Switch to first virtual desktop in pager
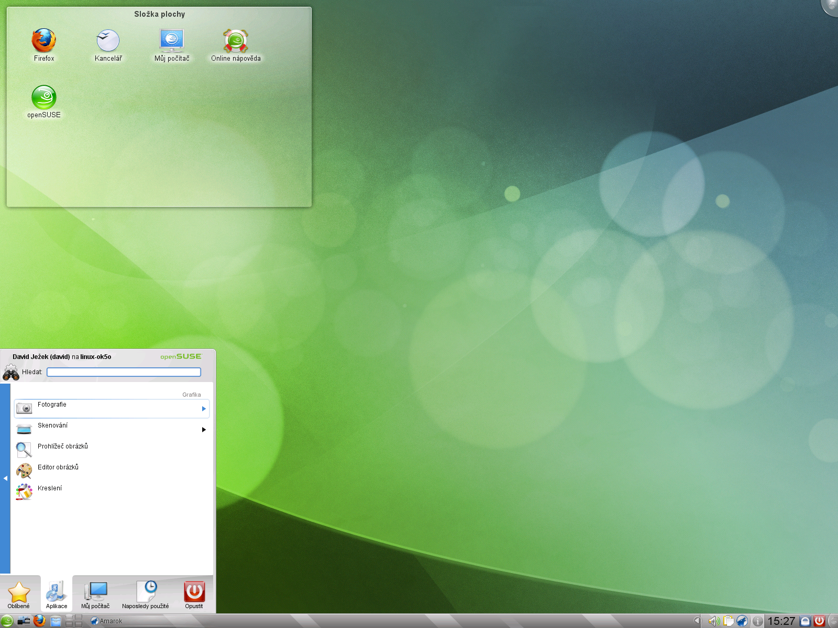The width and height of the screenshot is (838, 628). [69, 618]
